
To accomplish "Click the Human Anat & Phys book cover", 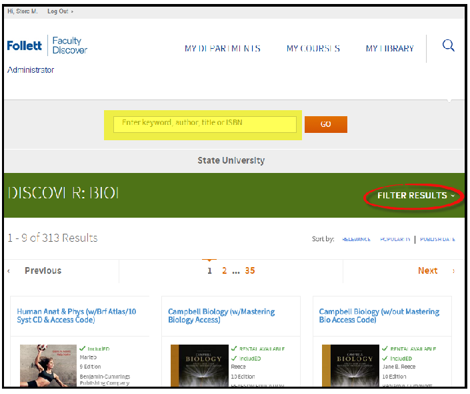I will click(48, 365).
